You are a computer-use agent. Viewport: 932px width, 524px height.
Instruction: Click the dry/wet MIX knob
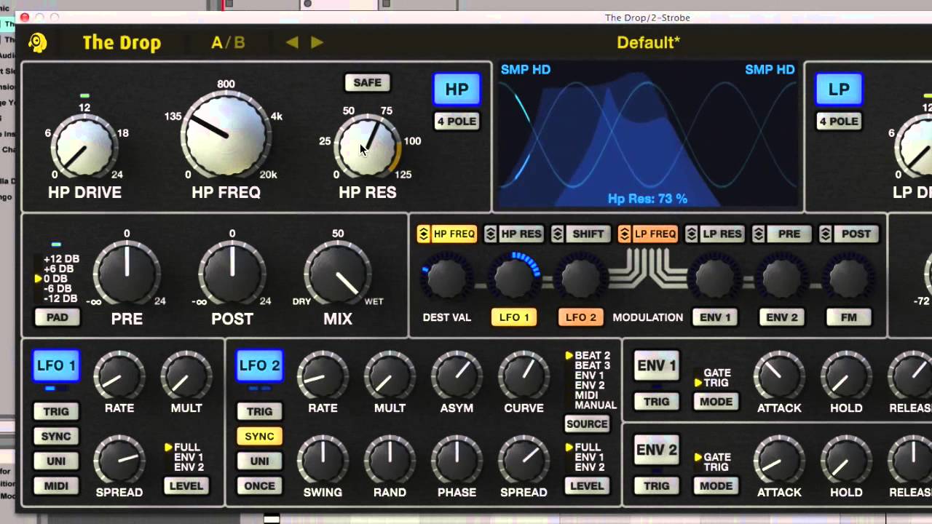pos(338,274)
